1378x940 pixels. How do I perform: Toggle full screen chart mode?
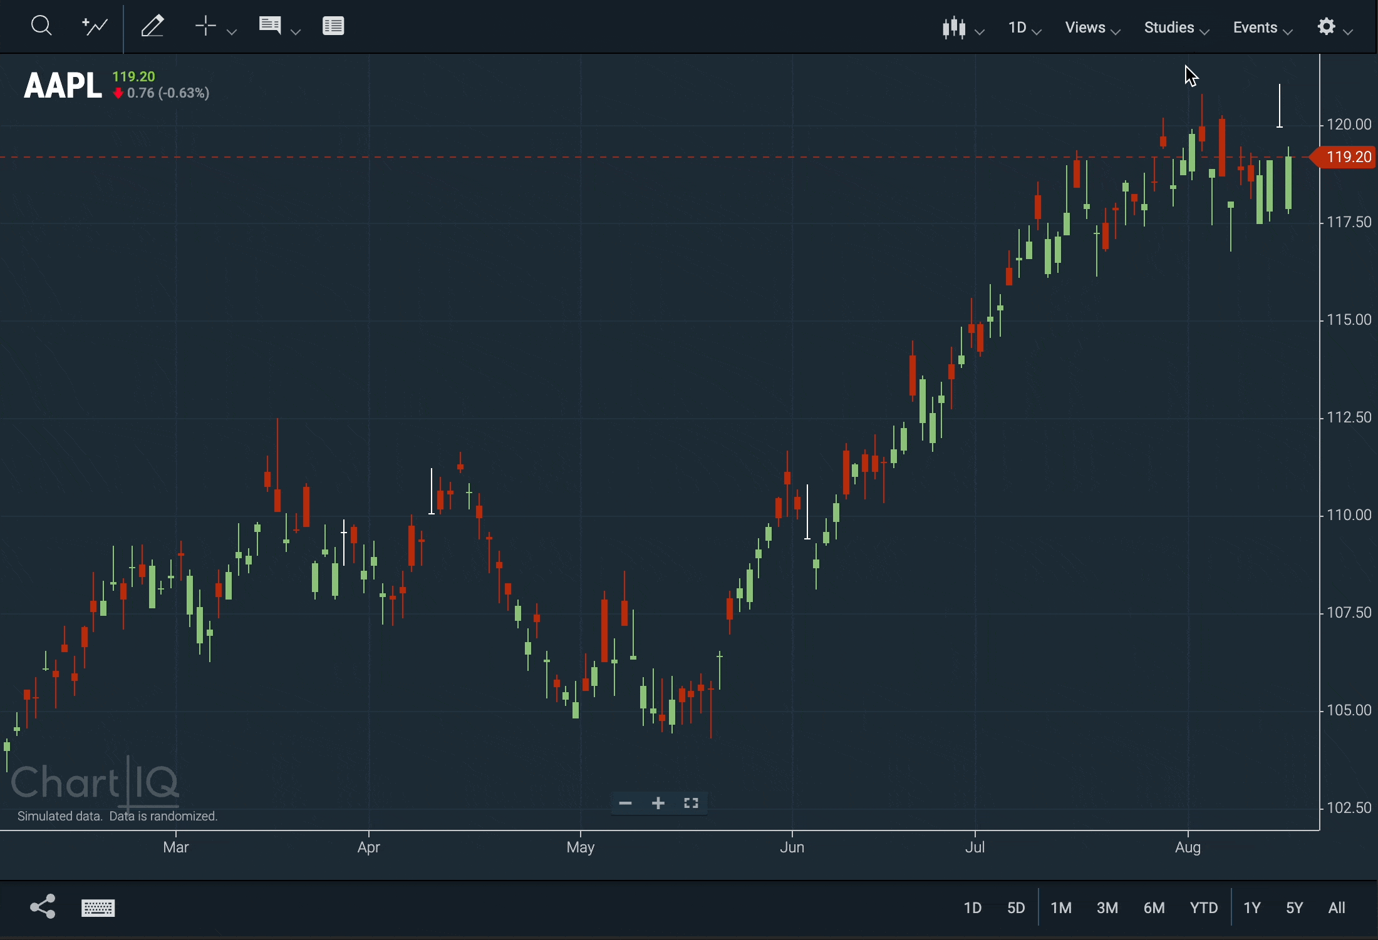692,804
